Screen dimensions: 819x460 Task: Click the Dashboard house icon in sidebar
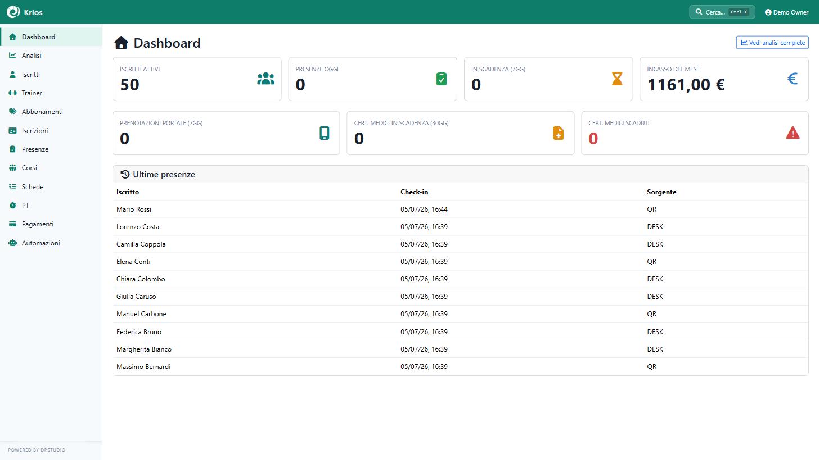(12, 37)
